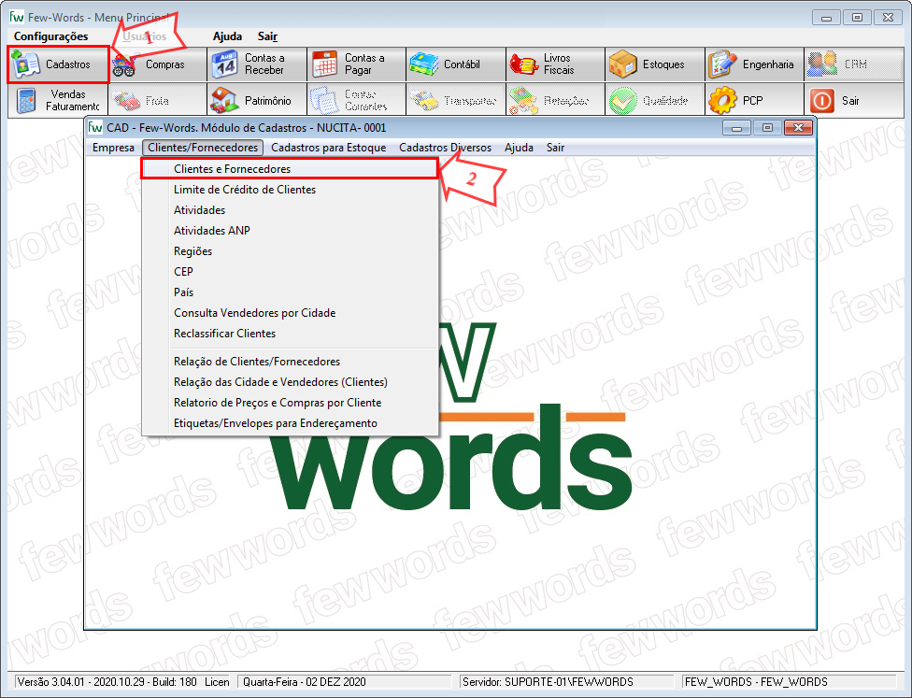Click 'FEW_WORDS - FEW_WORDS' status entry
912x698 pixels.
pos(756,682)
